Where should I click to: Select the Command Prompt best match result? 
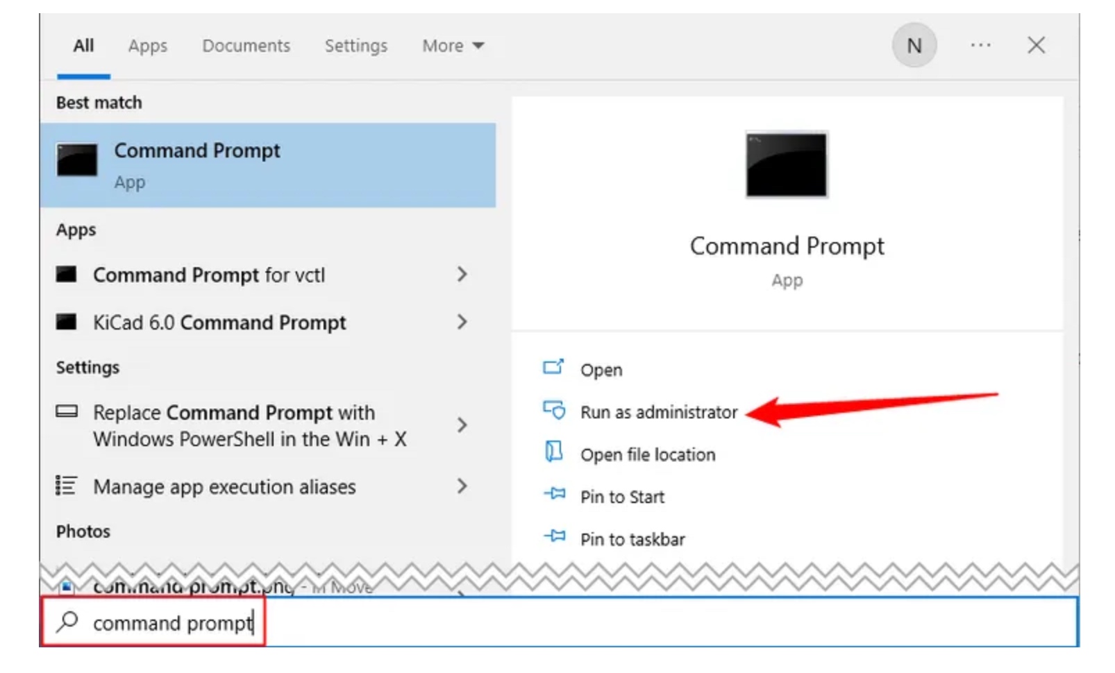[x=268, y=165]
